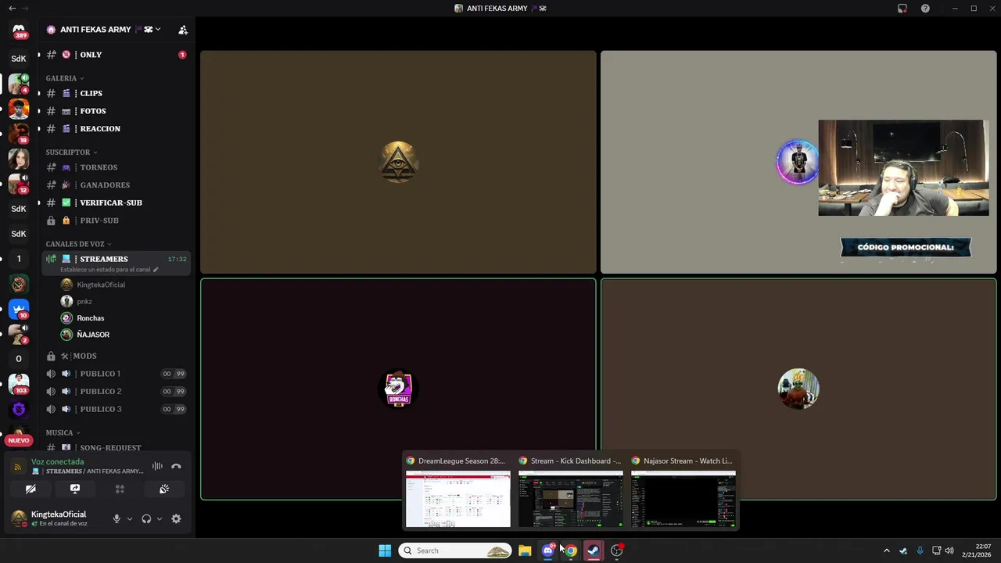Open the REACCION channel

click(116, 129)
